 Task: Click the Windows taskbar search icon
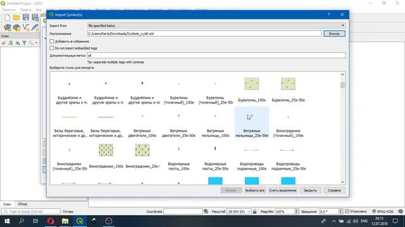click(22, 221)
